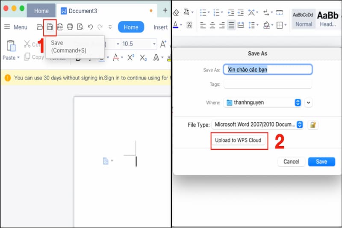The height and width of the screenshot is (228, 342).
Task: Click distributed alignment icon
Action: point(241,25)
